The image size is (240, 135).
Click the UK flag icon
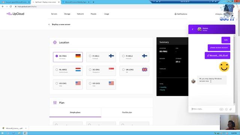[x=144, y=69]
